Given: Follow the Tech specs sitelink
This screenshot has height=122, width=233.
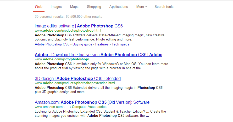Looking at the screenshot, I should pyautogui.click(x=120, y=44).
